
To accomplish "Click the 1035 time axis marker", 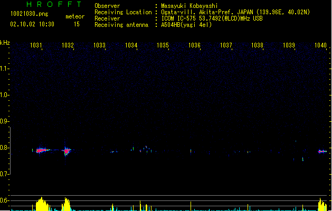I will 163,45.
